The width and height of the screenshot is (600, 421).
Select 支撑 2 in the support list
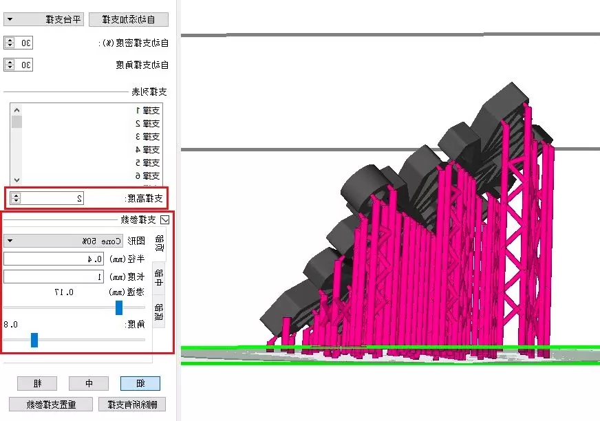point(148,124)
